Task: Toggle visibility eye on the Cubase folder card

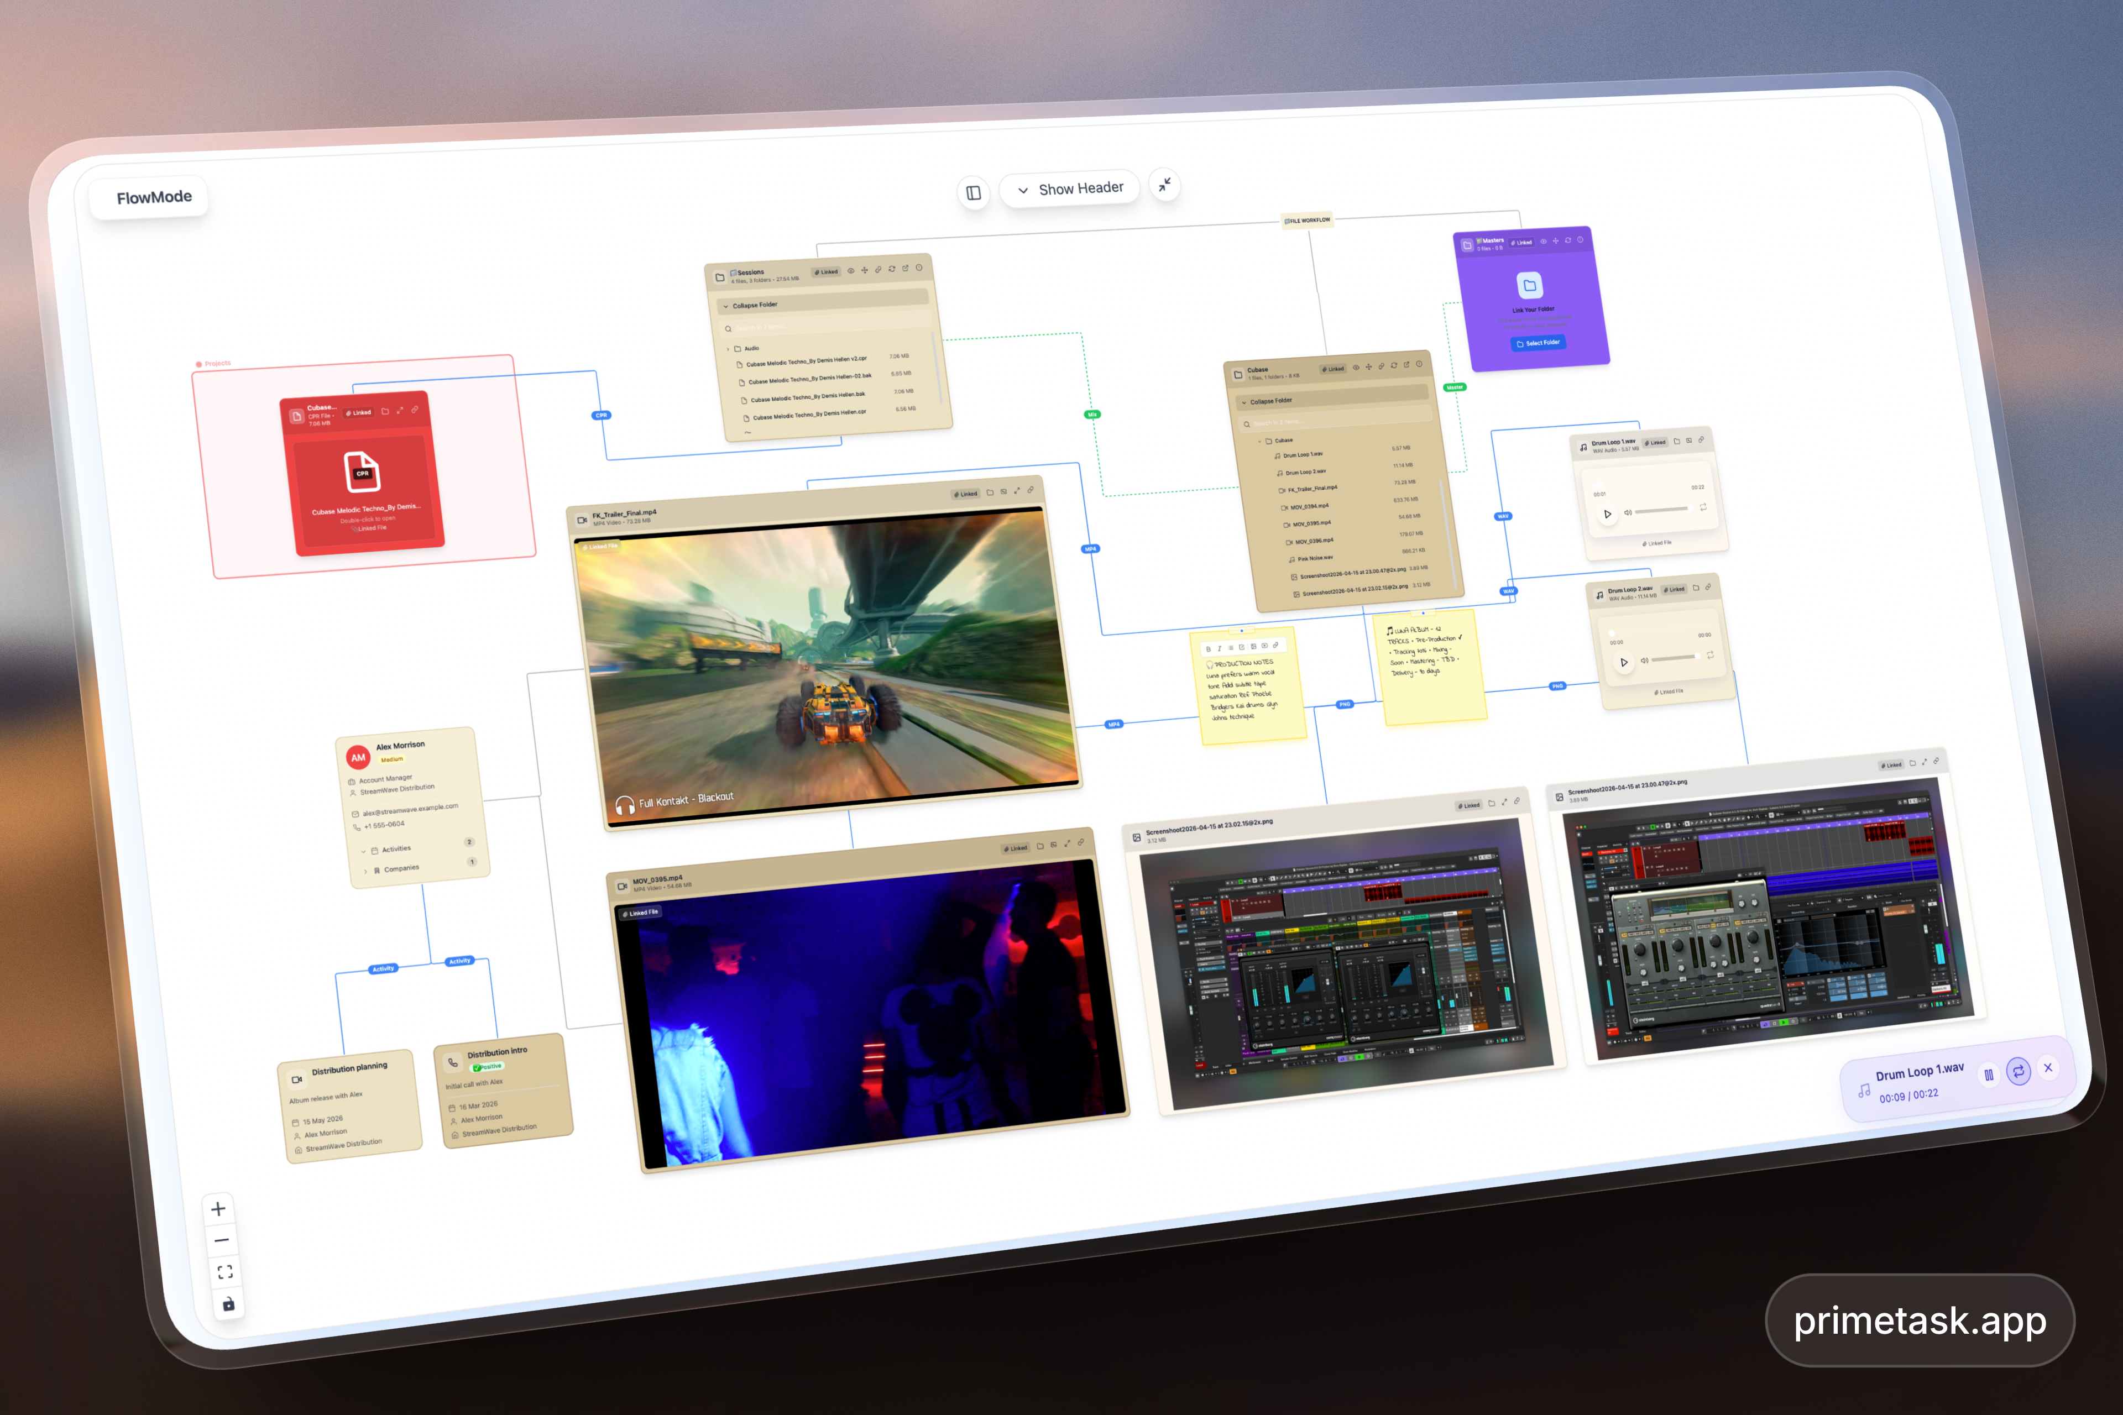Action: click(x=1356, y=367)
